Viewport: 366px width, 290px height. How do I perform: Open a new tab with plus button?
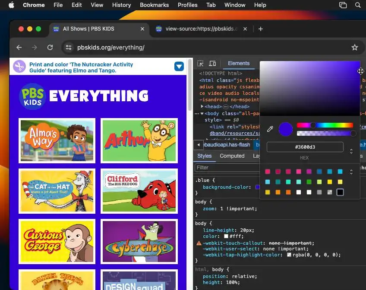pyautogui.click(x=261, y=29)
